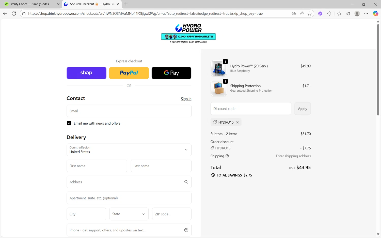
Task: Click the phone field help question icon
Action: [x=186, y=230]
